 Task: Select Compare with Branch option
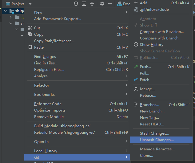tap(161, 38)
